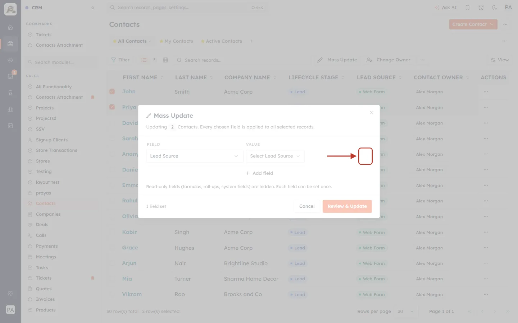The image size is (518, 323).
Task: Open the alarm clock reminders icon
Action: coord(481,8)
